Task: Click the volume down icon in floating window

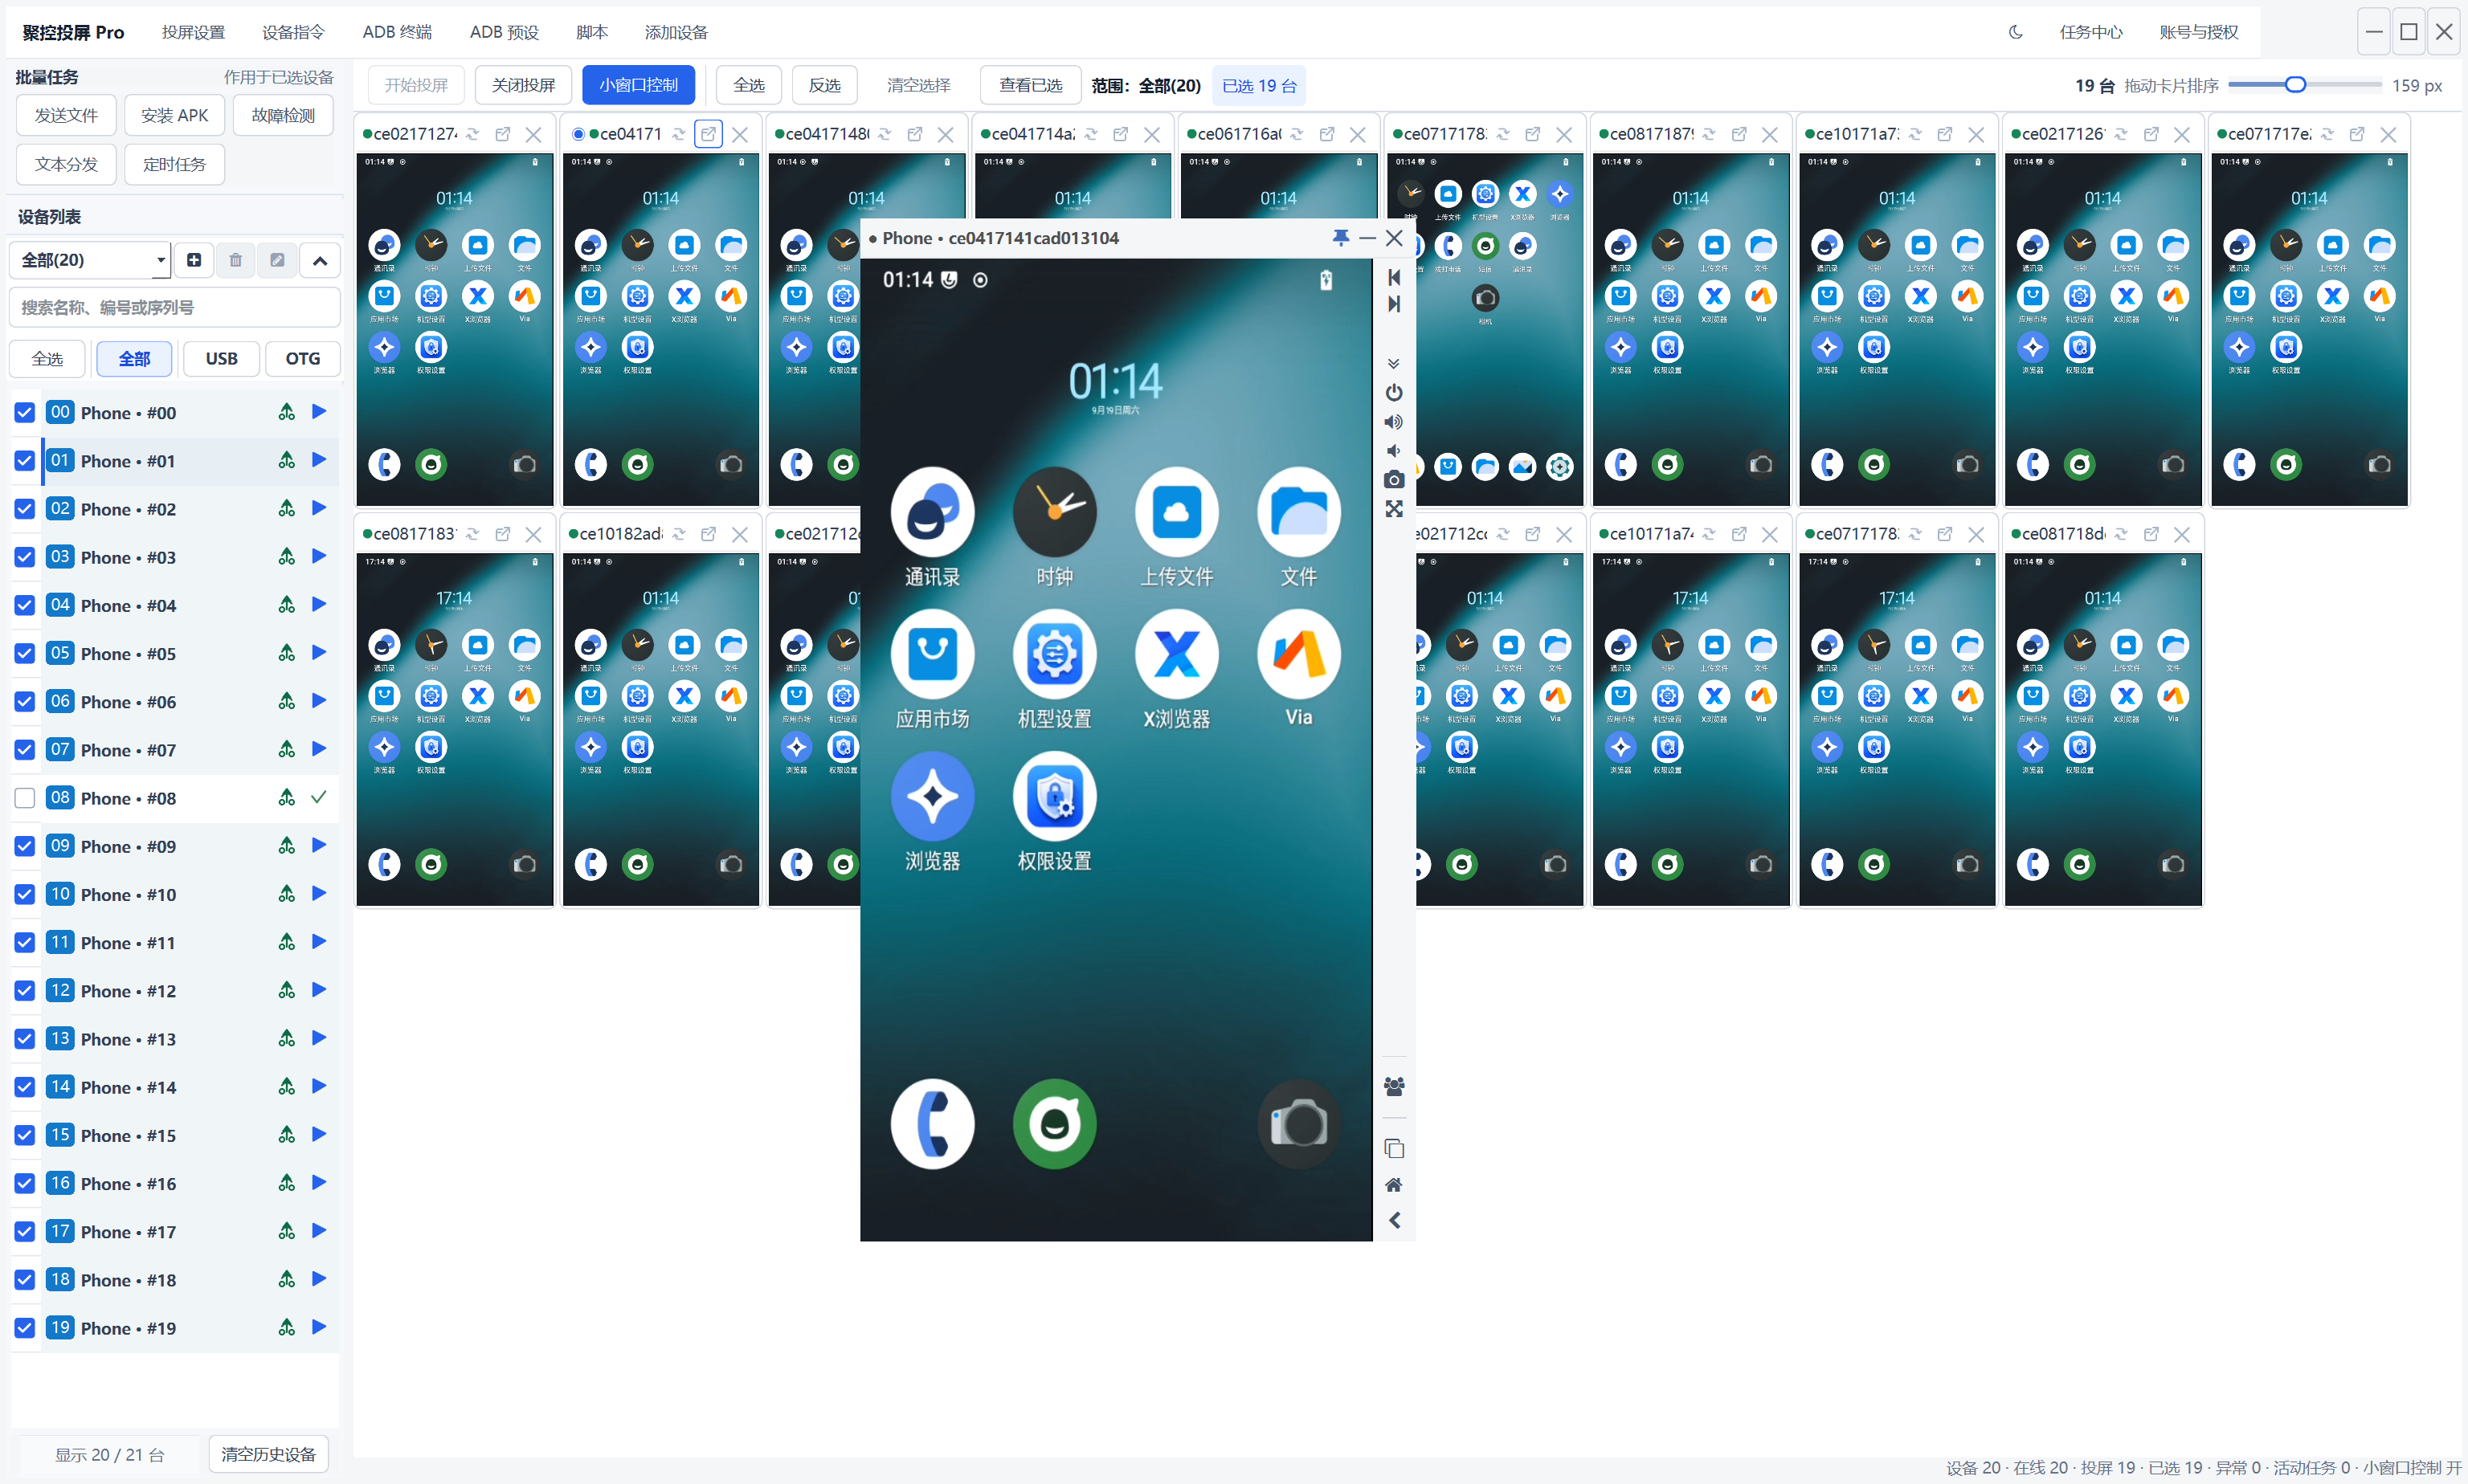Action: 1394,451
